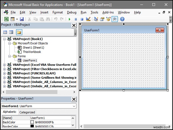
Task: Select UserForm1 in the Forms folder
Action: pos(30,60)
